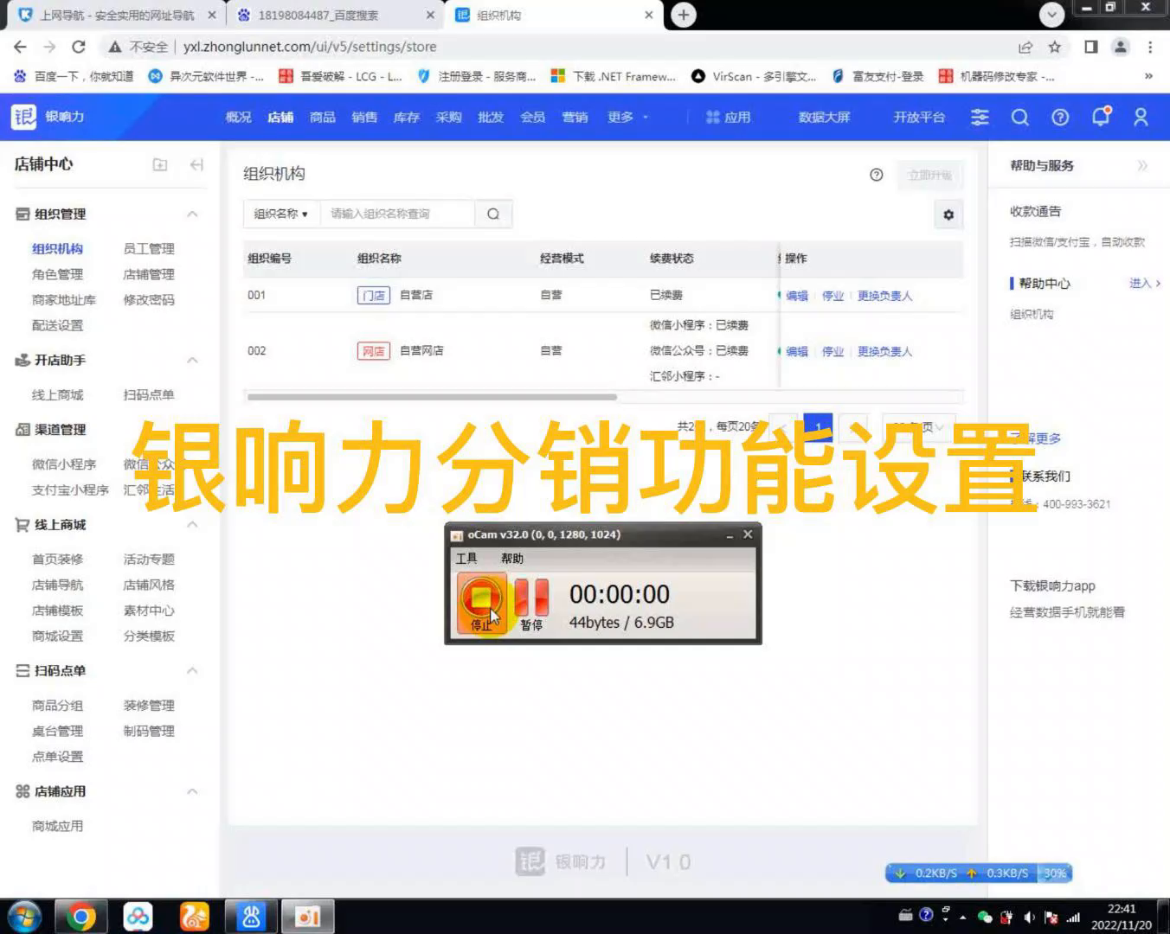
Task: Collapse the 帮助与服务 panel
Action: click(1142, 165)
